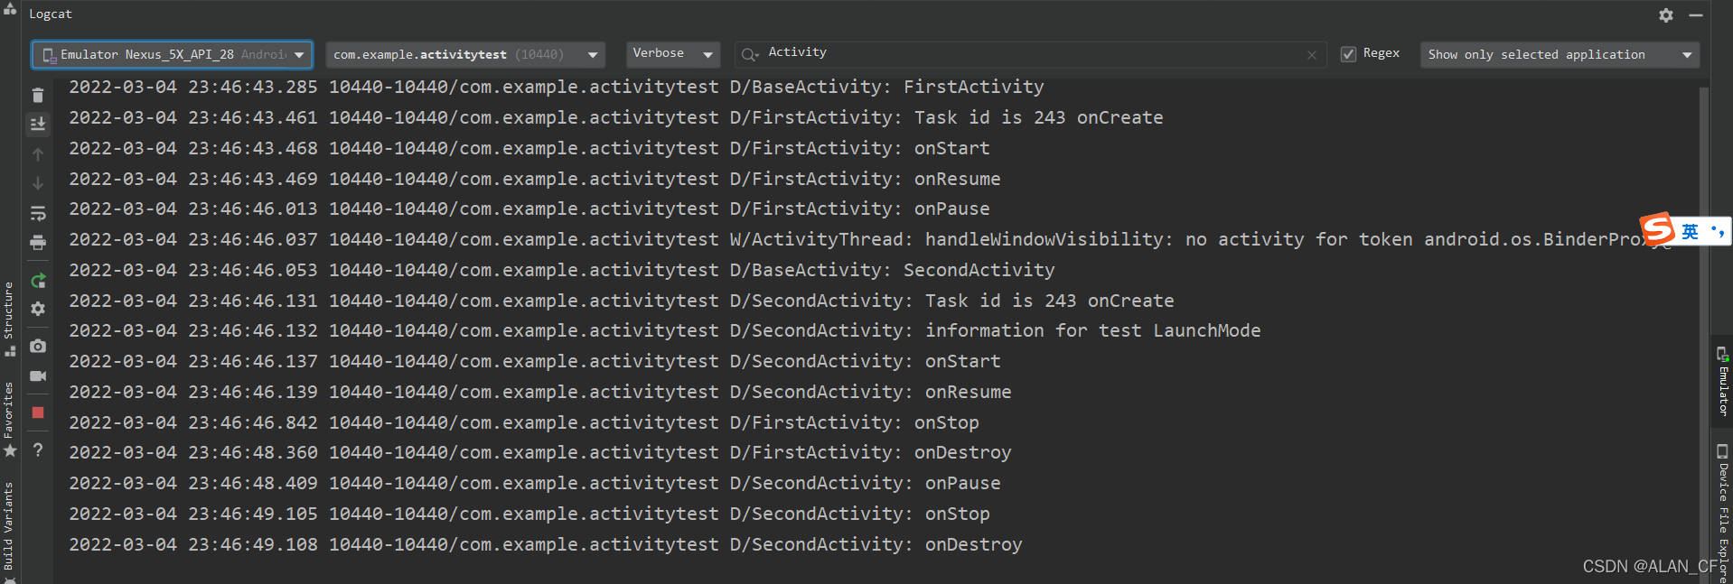Select the 'SecondActivity: onStart' log line
The height and width of the screenshot is (584, 1733).
coord(535,362)
